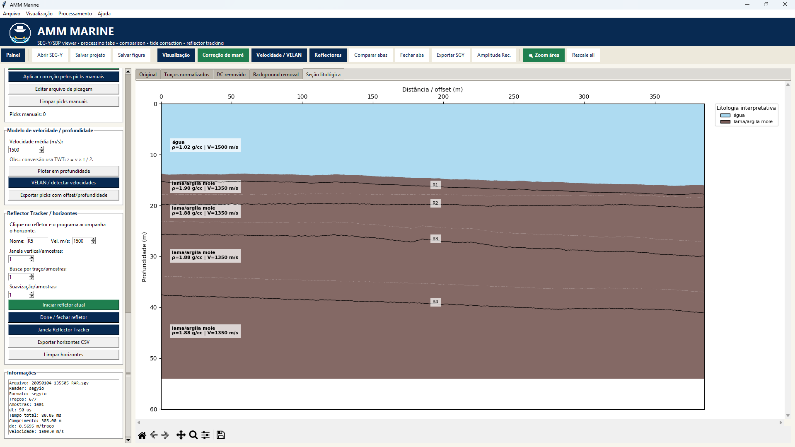
Task: Click the Suavização/amostras spinner arrows
Action: tap(31, 295)
